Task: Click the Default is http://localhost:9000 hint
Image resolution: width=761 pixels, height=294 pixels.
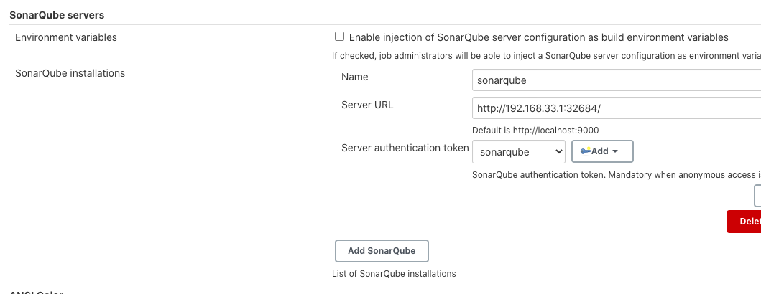Action: pos(535,130)
